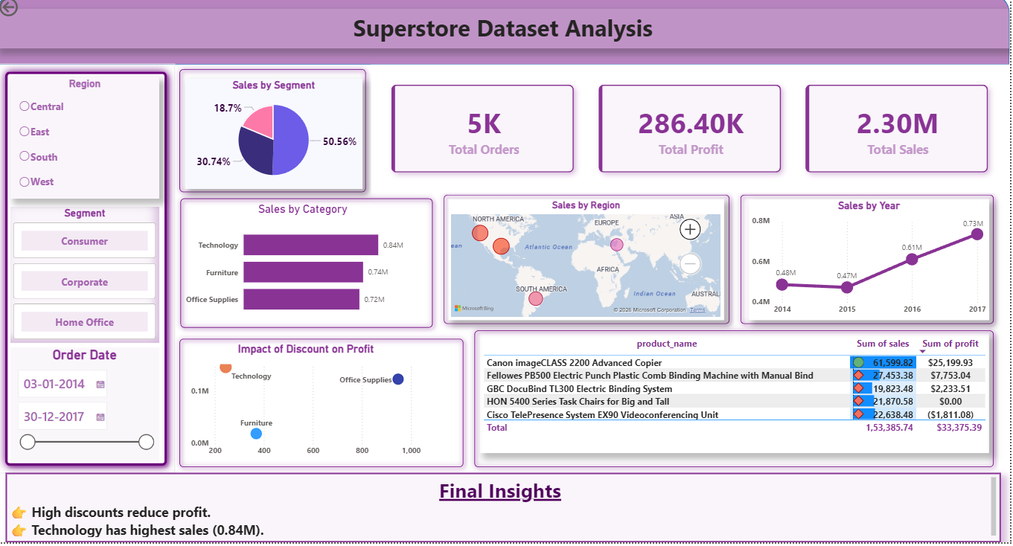Viewport: 1013px width, 546px height.
Task: Click the Terms link on the map
Action: [697, 310]
